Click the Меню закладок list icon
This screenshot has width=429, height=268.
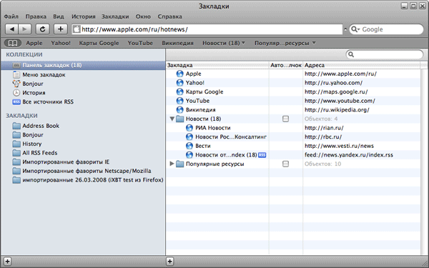pyautogui.click(x=16, y=74)
